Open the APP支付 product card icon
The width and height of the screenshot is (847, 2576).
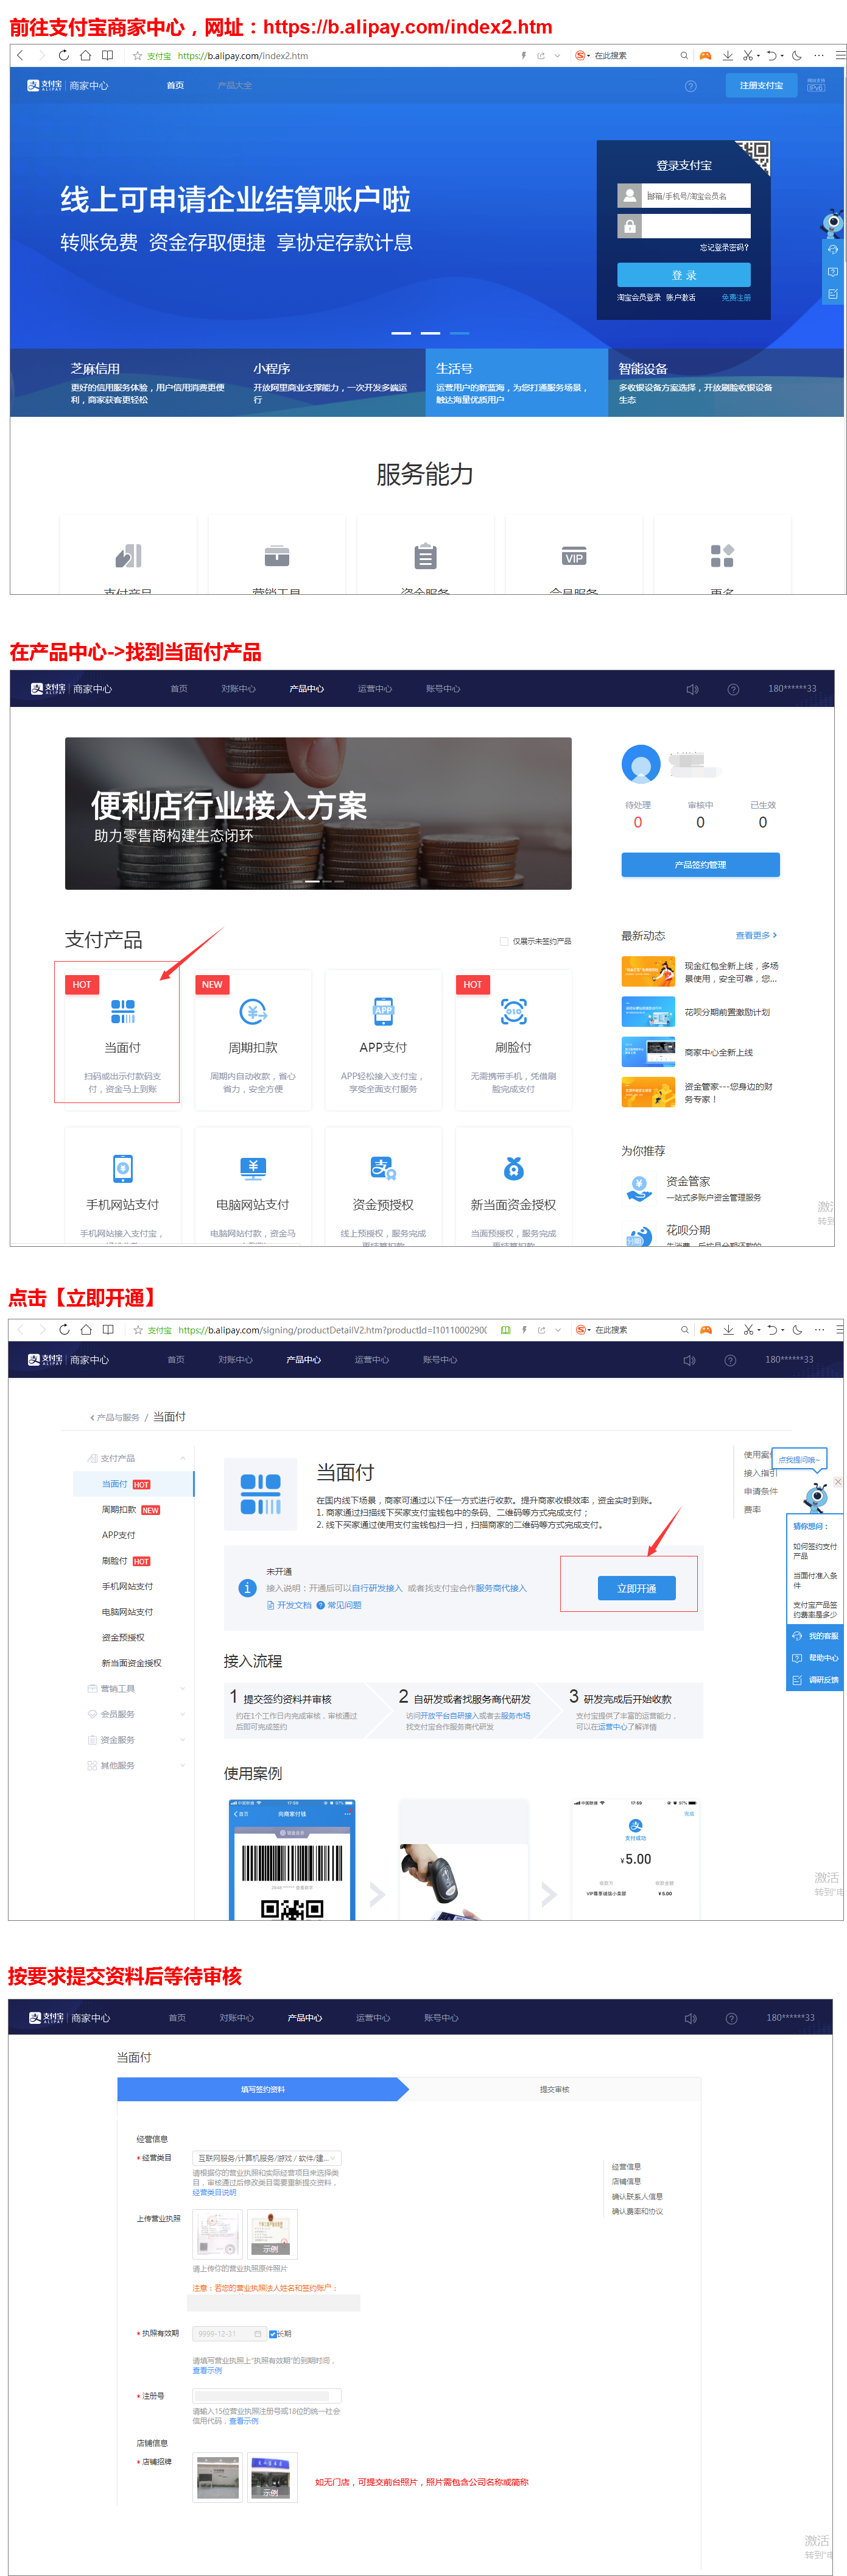(384, 1011)
